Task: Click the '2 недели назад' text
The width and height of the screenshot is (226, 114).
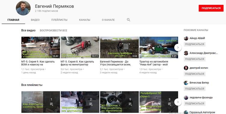Action: 69,73
